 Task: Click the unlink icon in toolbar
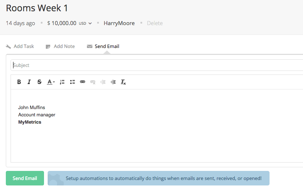pos(93,82)
